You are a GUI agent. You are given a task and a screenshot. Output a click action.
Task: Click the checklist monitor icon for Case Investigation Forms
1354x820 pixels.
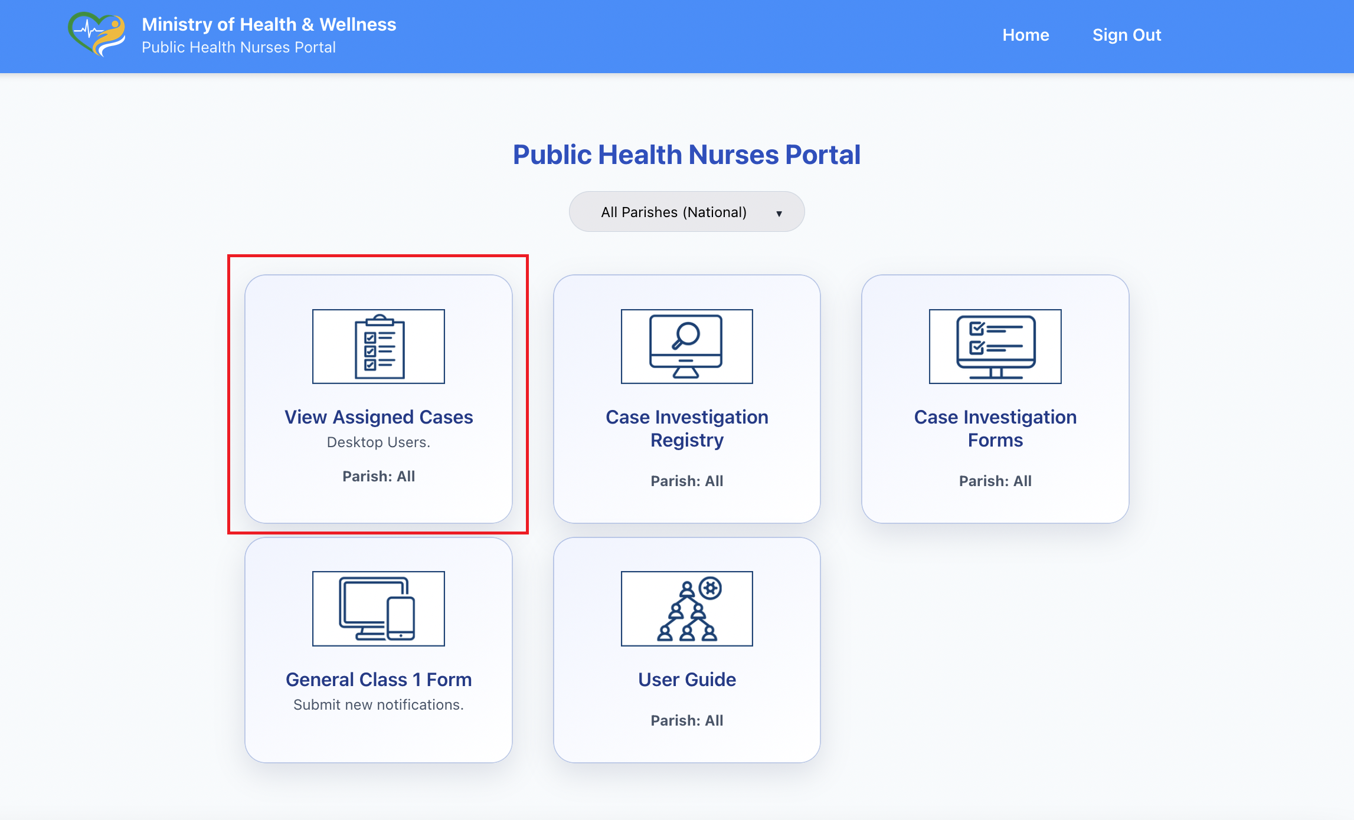pyautogui.click(x=995, y=346)
